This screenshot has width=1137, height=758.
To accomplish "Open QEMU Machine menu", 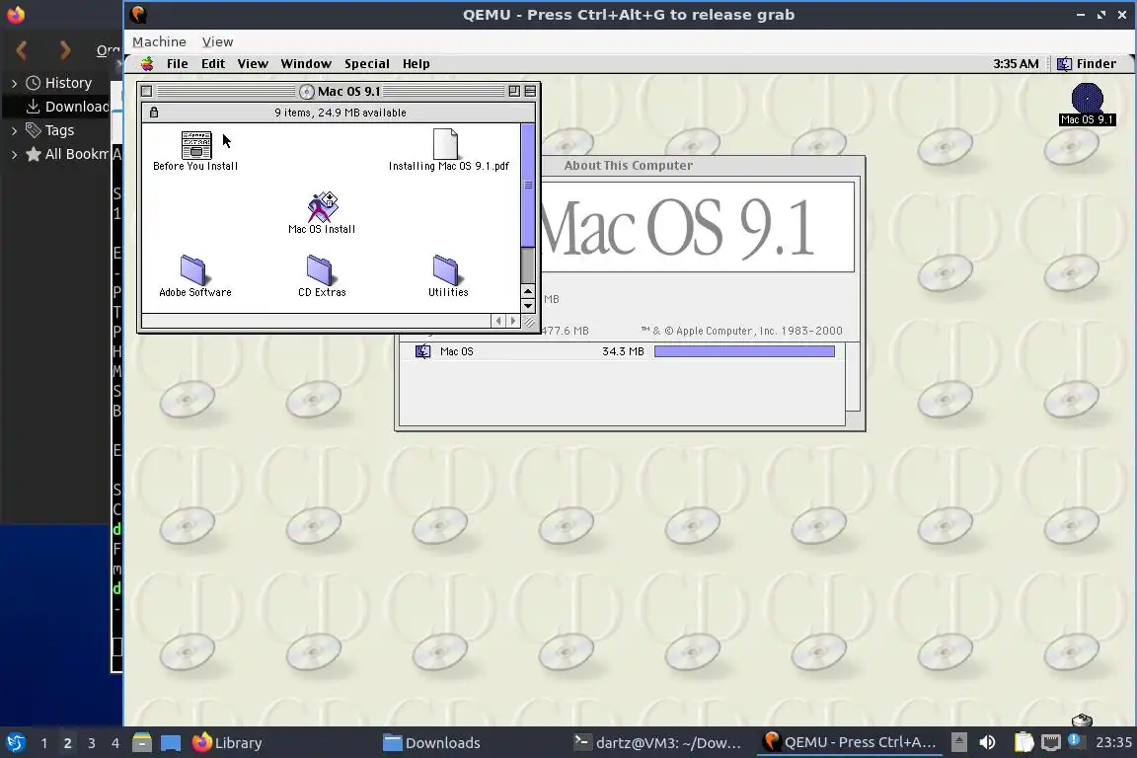I will point(159,42).
